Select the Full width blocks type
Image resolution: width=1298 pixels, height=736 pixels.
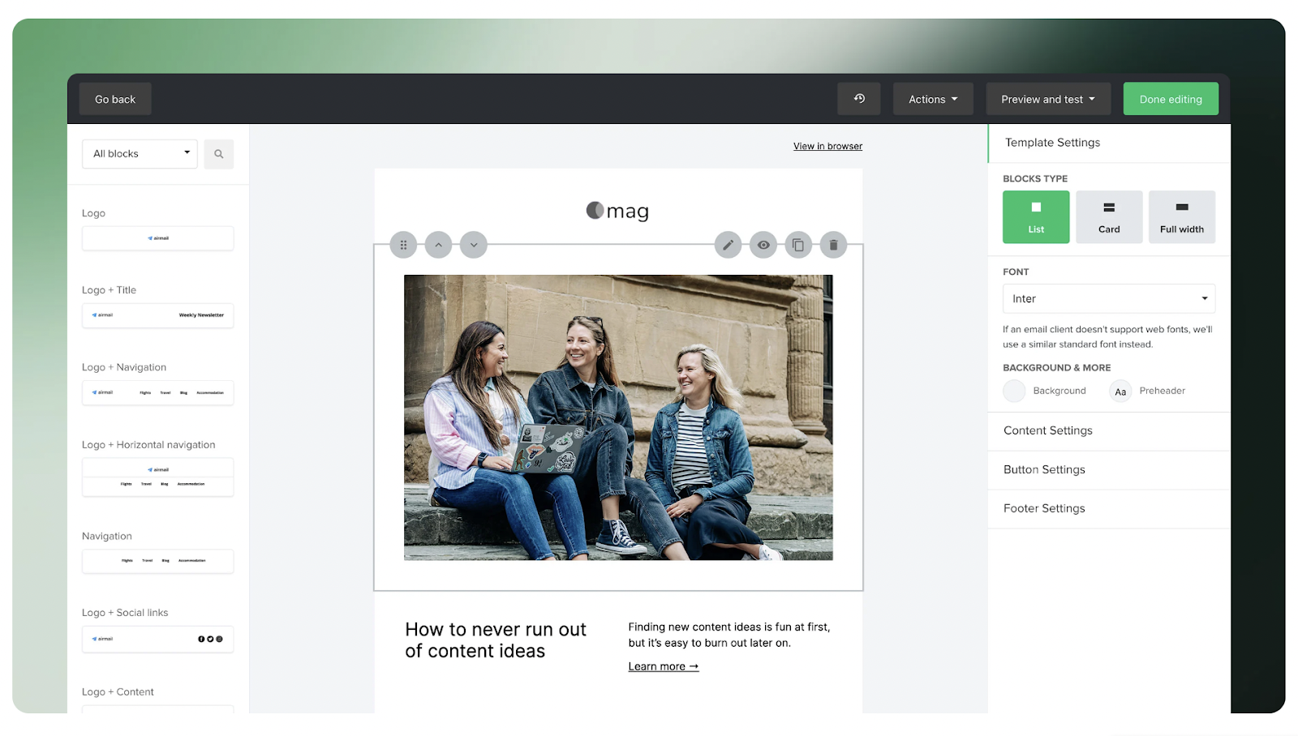point(1182,217)
